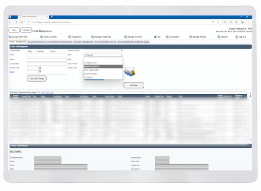Click the mail contacts envelope icon
Viewport: 261px width, 191px height.
tap(130, 72)
